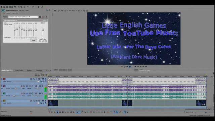Arm the purple audio track for record
This screenshot has height=121, width=215.
click(x=21, y=86)
